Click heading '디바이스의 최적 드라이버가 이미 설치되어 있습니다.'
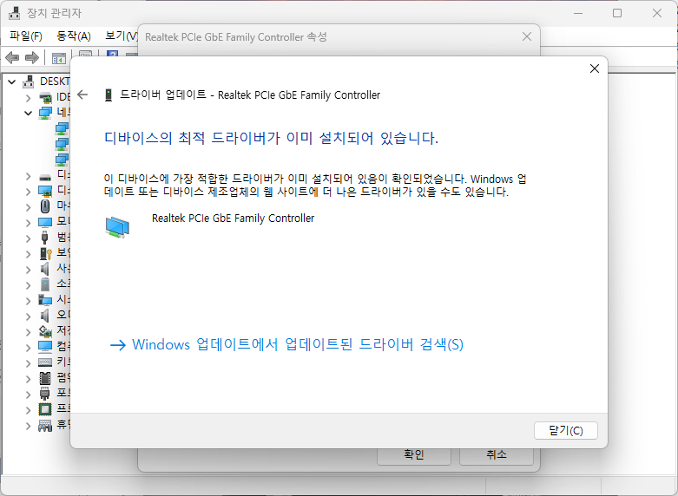 pyautogui.click(x=271, y=138)
